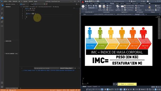Collapse the VARIABLES section in VS Code
The width and height of the screenshot is (161, 91).
[8, 7]
